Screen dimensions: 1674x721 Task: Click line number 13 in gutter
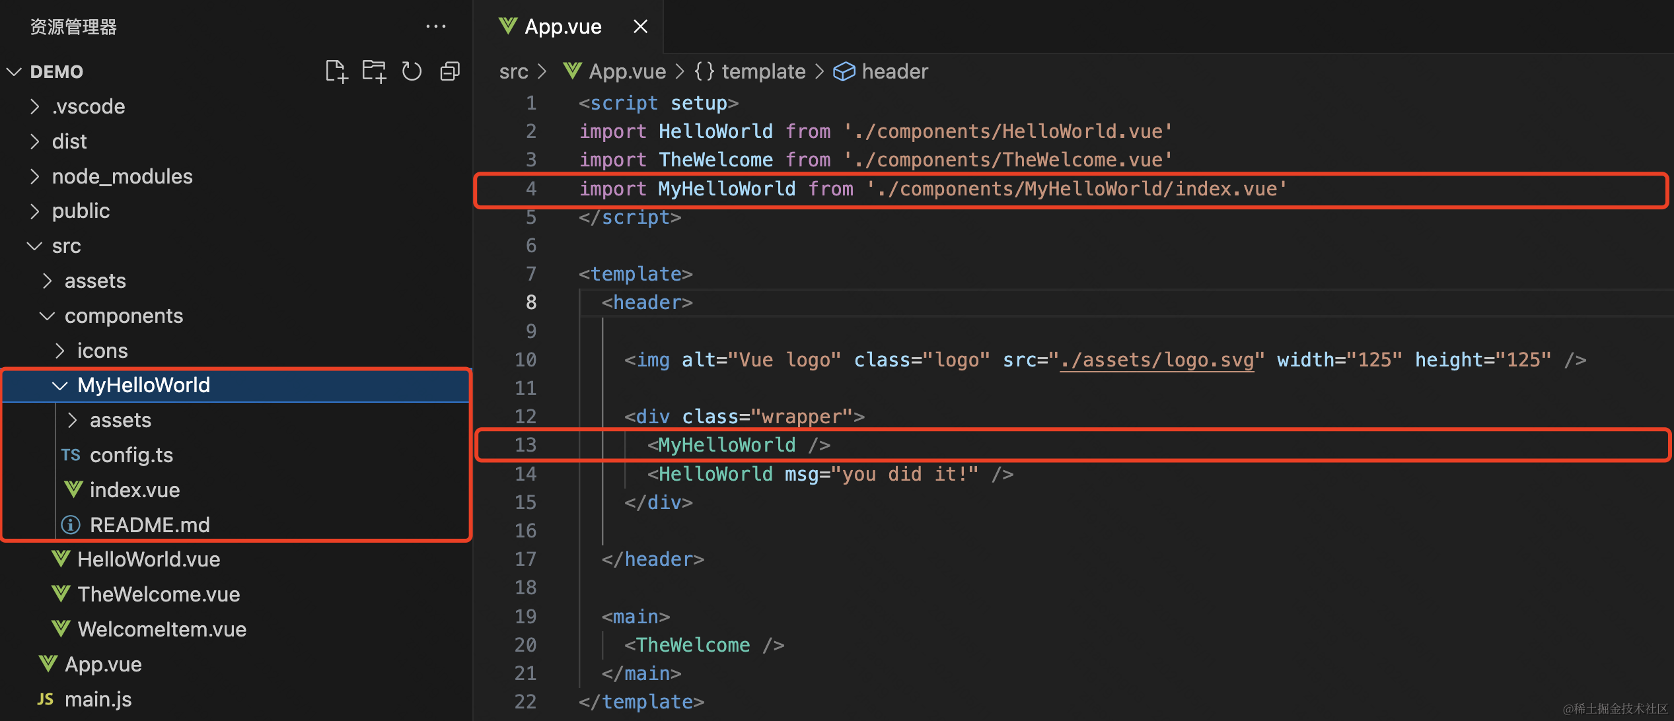coord(526,445)
